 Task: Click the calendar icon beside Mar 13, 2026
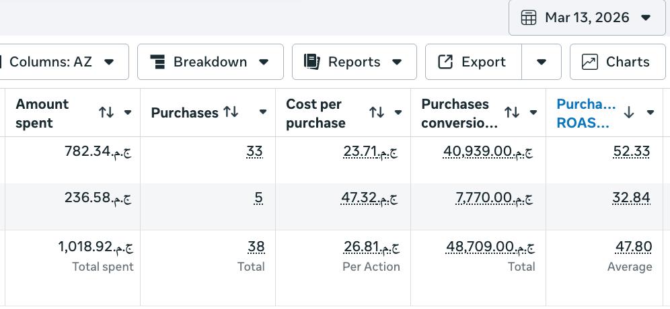(529, 18)
